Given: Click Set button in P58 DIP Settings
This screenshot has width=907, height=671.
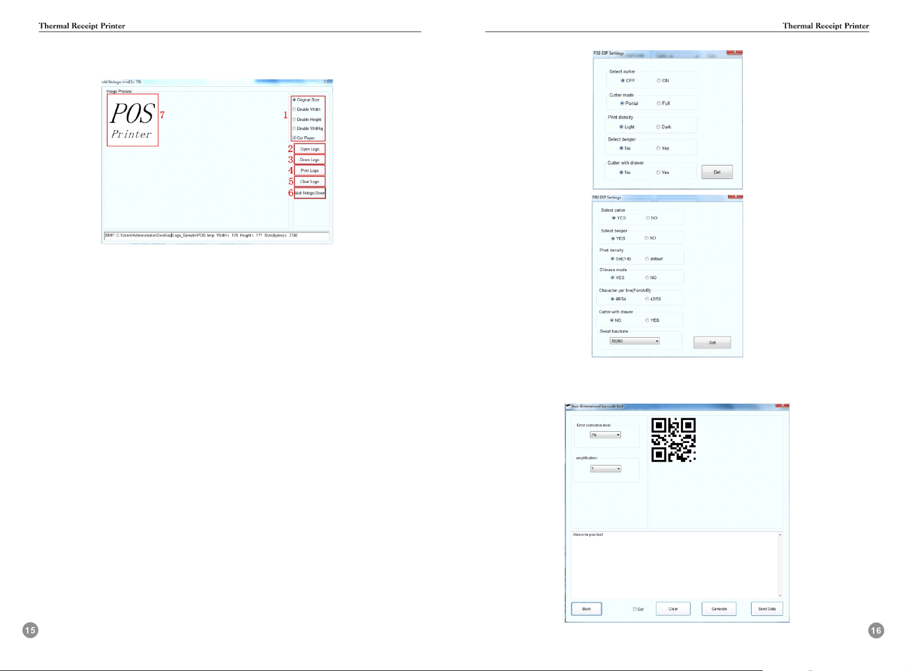Looking at the screenshot, I should pos(717,172).
